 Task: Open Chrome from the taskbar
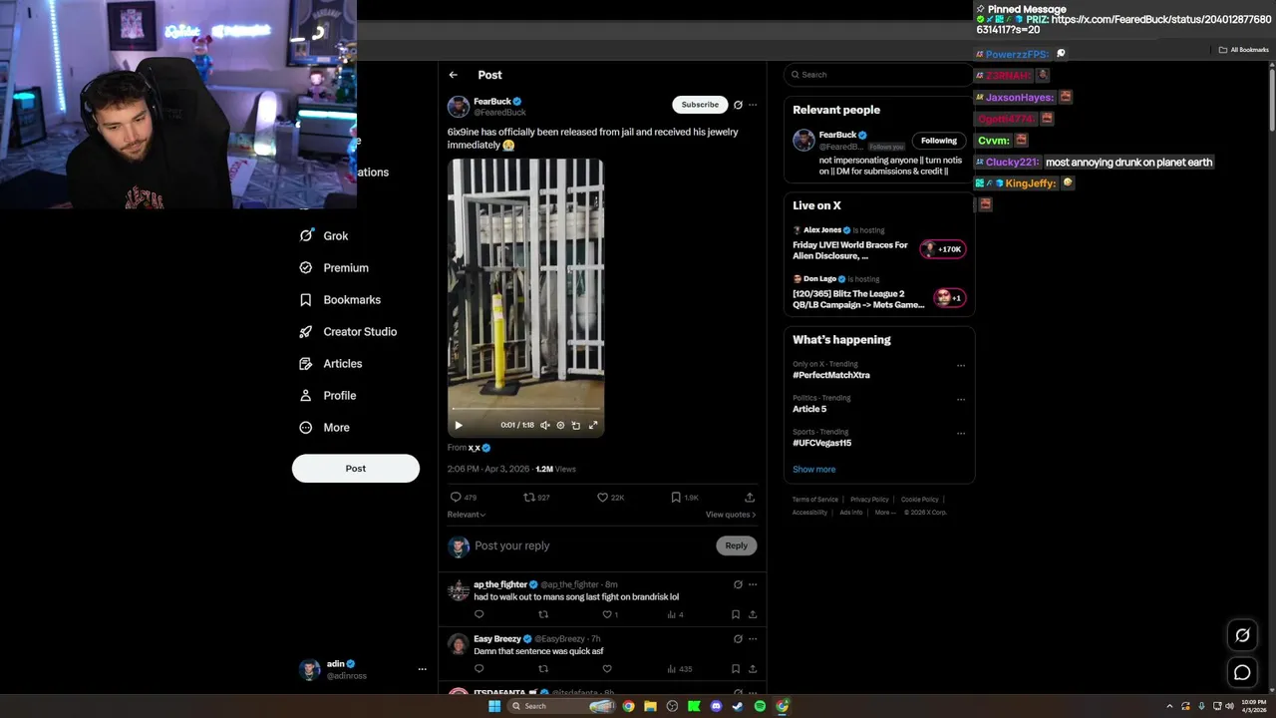(x=628, y=706)
